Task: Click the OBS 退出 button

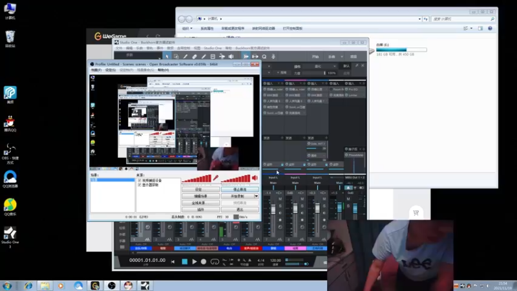Action: point(240,210)
